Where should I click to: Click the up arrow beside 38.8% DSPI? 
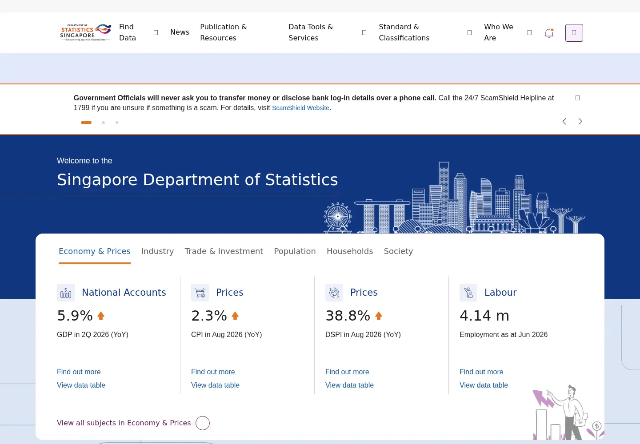(x=379, y=316)
